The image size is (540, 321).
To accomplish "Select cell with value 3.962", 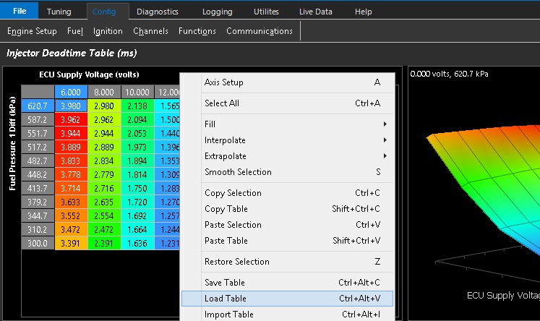I will [x=71, y=119].
